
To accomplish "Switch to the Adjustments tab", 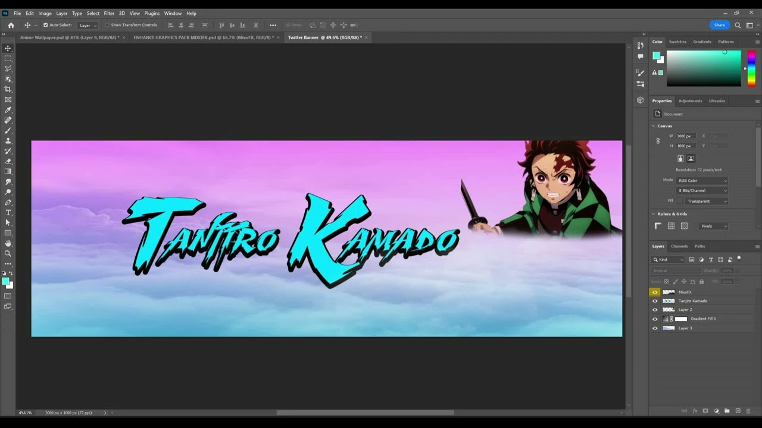I will (x=691, y=101).
